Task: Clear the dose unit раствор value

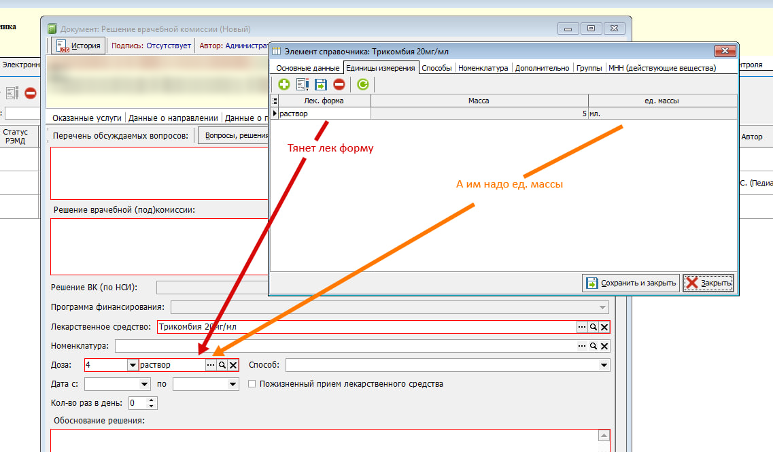Action: tap(233, 365)
